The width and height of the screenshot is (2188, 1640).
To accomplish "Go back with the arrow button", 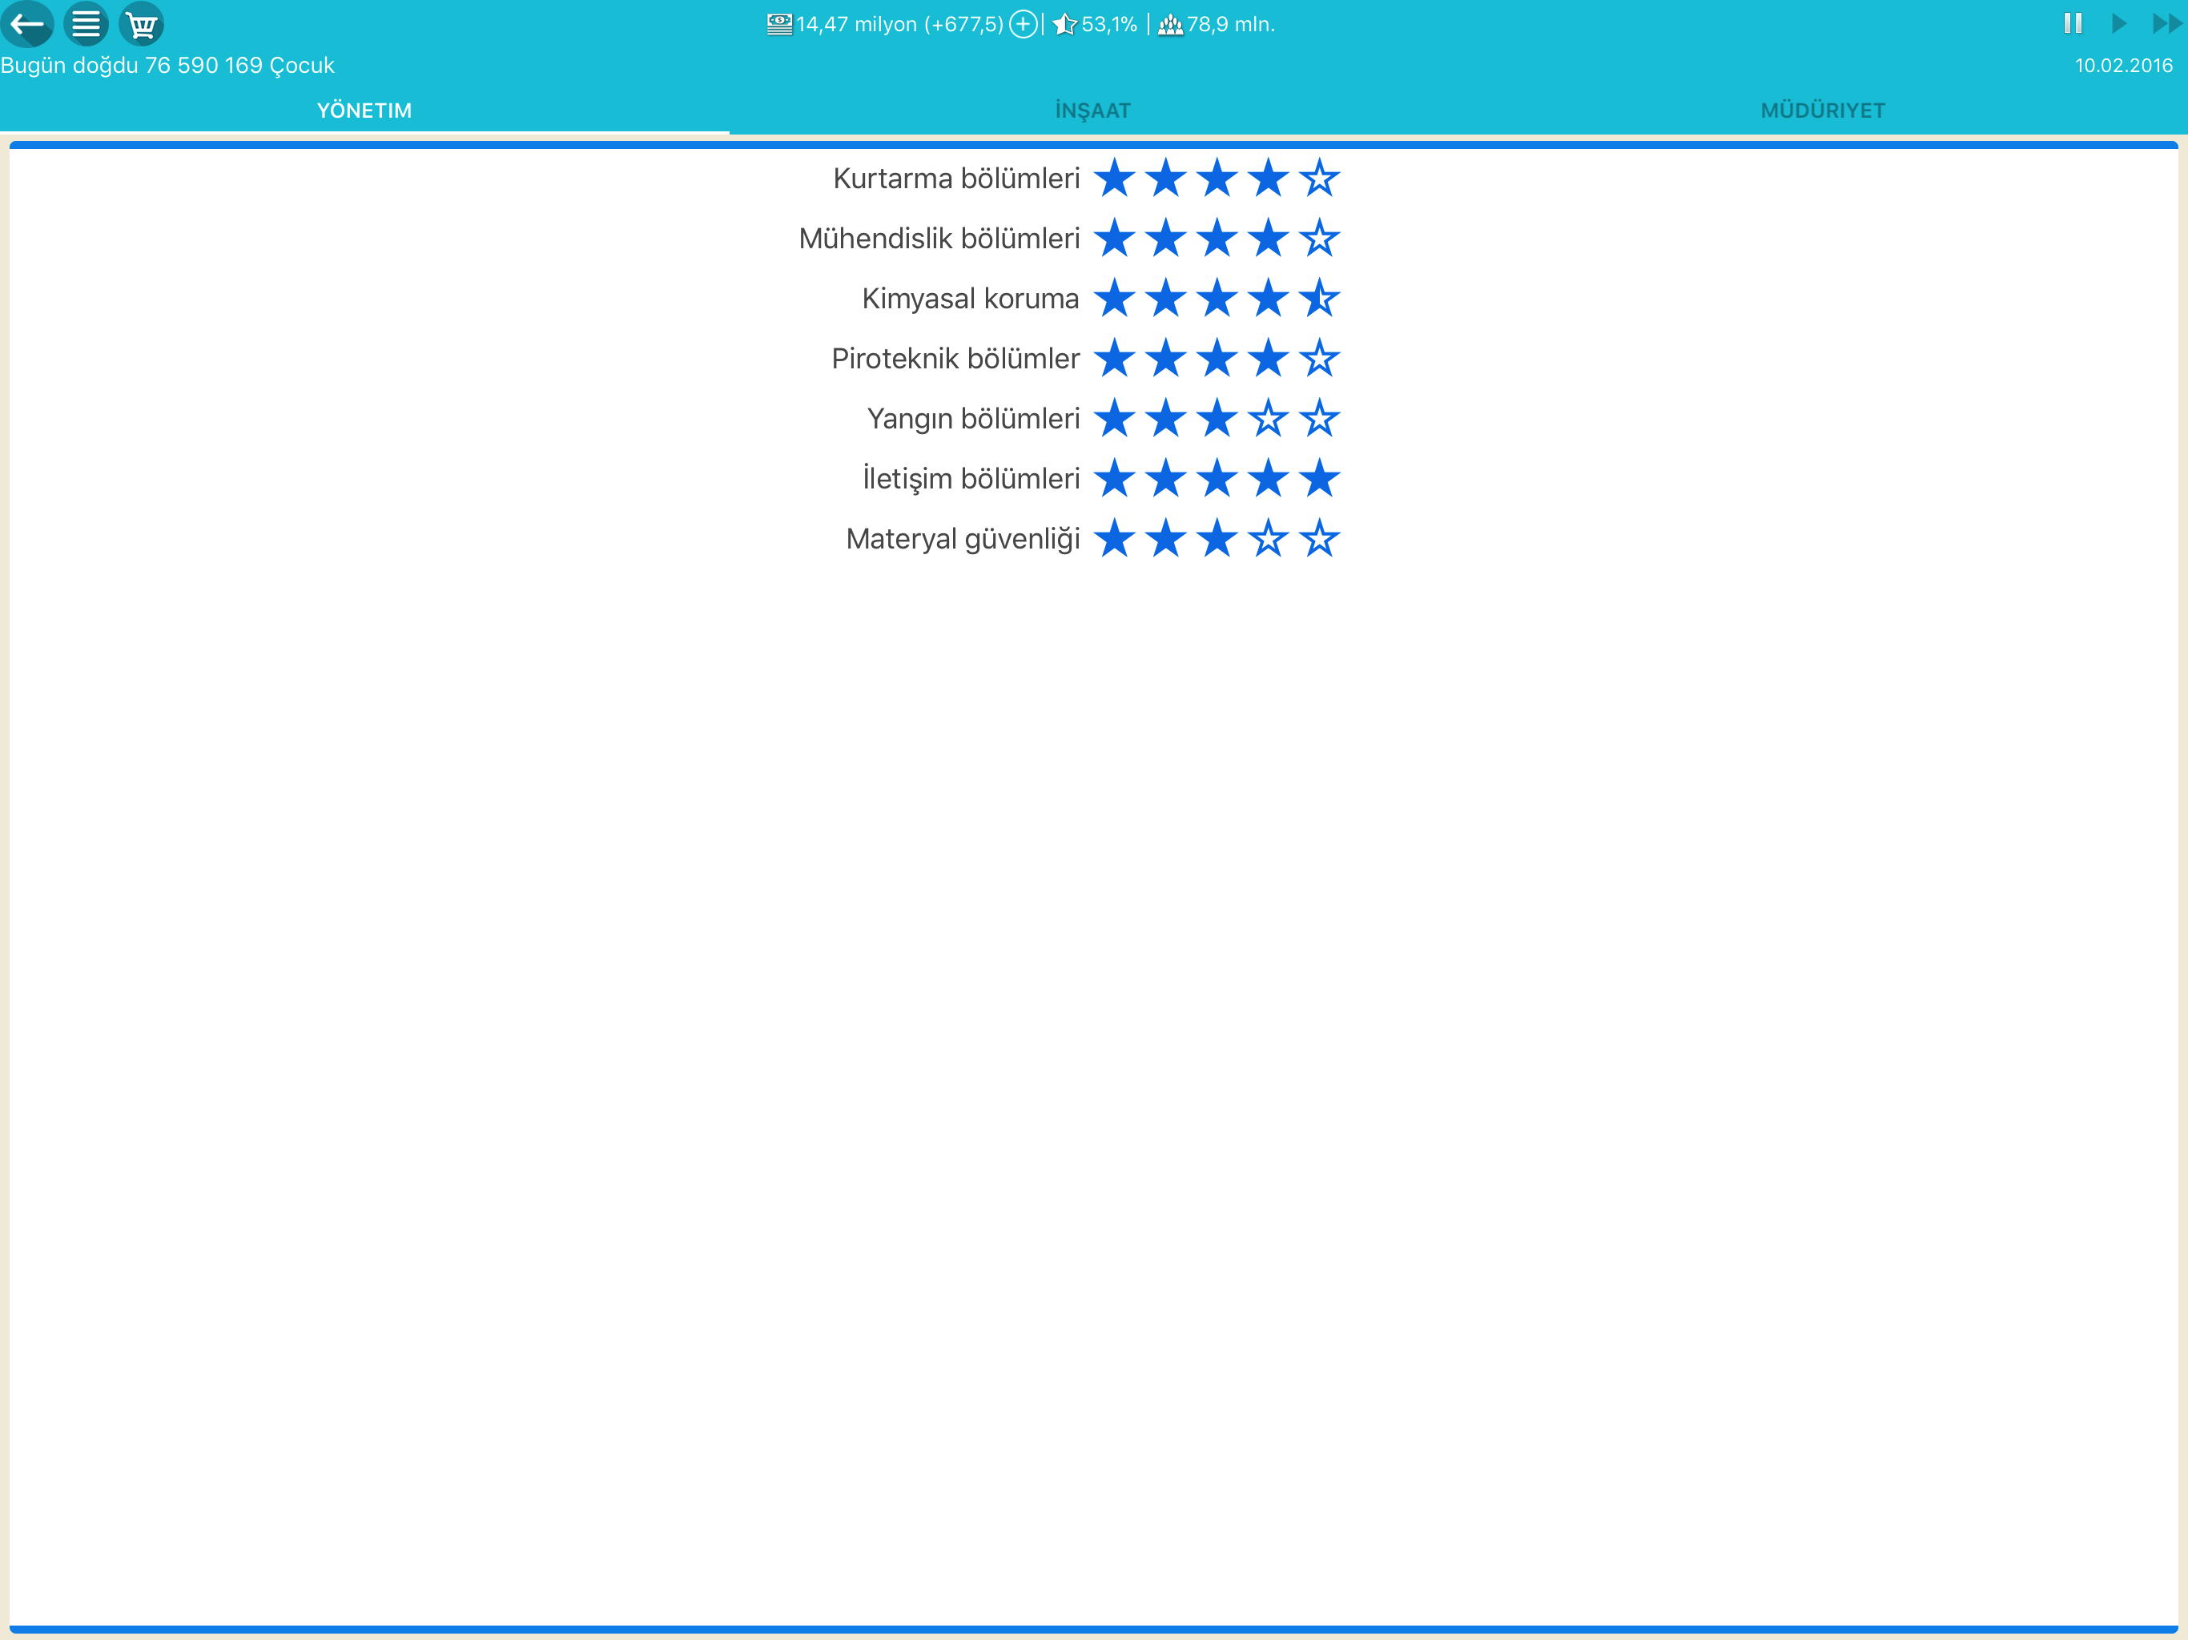I will 26,24.
